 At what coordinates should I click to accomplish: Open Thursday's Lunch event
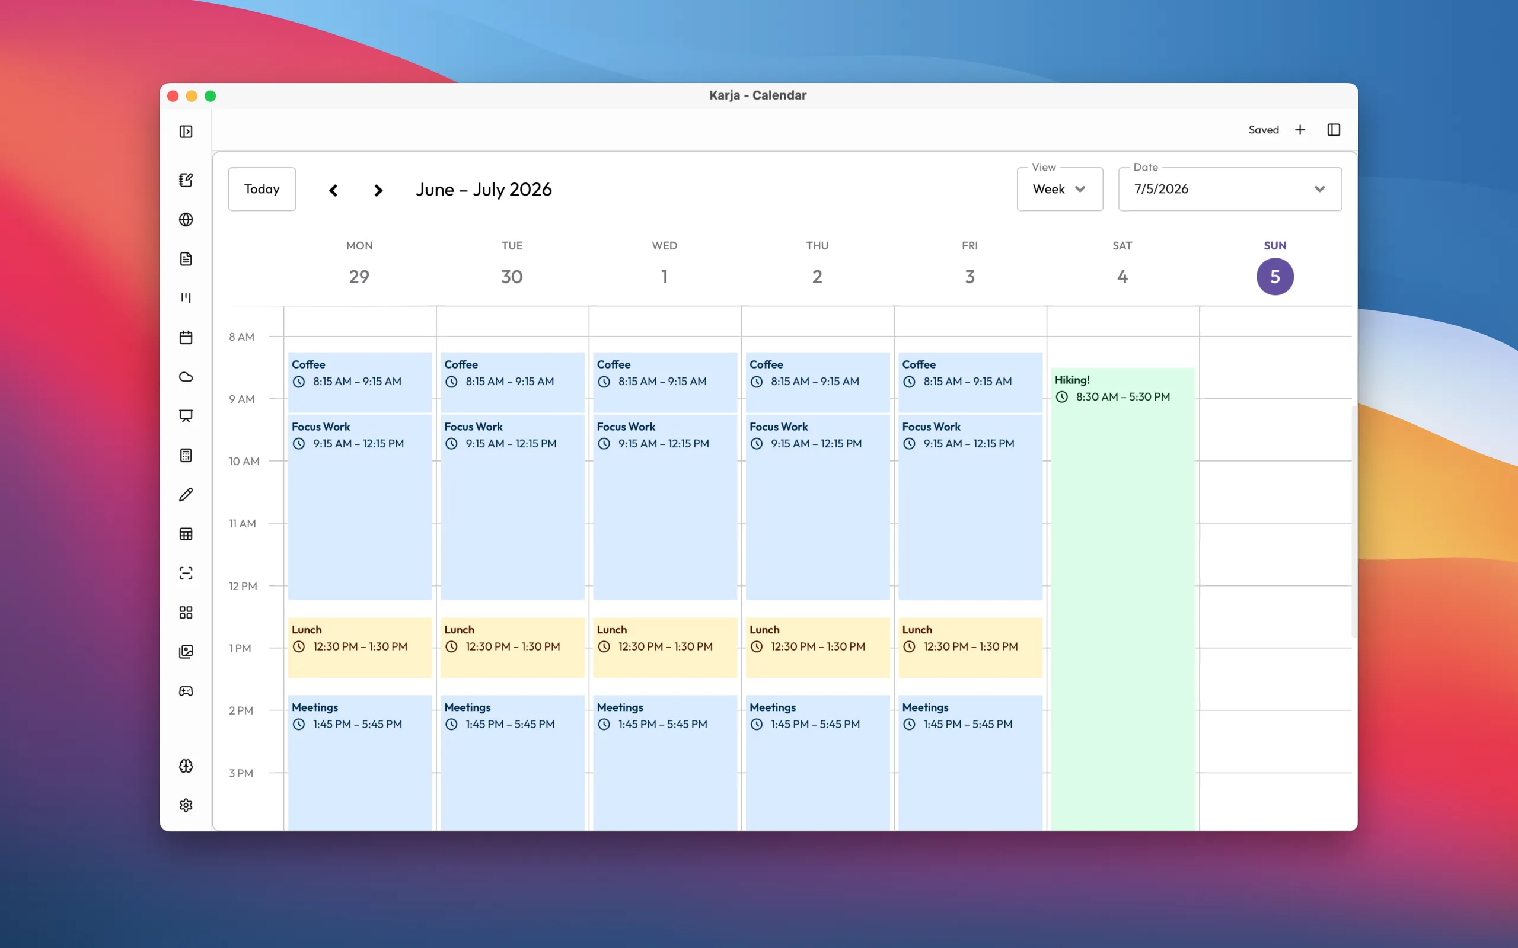817,647
